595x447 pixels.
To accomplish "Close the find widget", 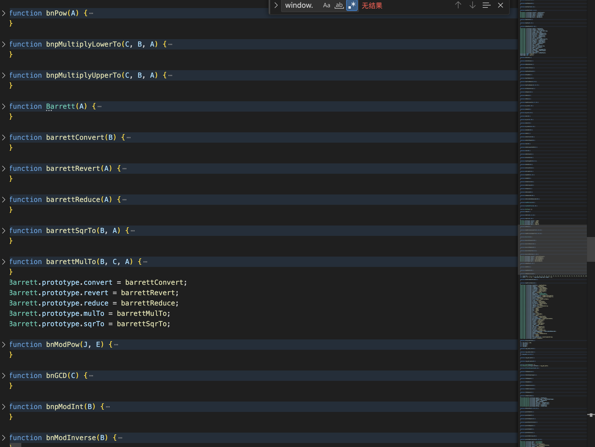I will pyautogui.click(x=501, y=5).
